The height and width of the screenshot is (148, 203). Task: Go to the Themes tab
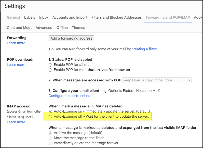click(x=78, y=28)
